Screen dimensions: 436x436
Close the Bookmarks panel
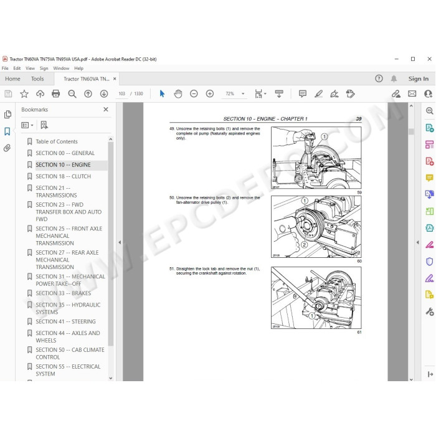pos(106,110)
